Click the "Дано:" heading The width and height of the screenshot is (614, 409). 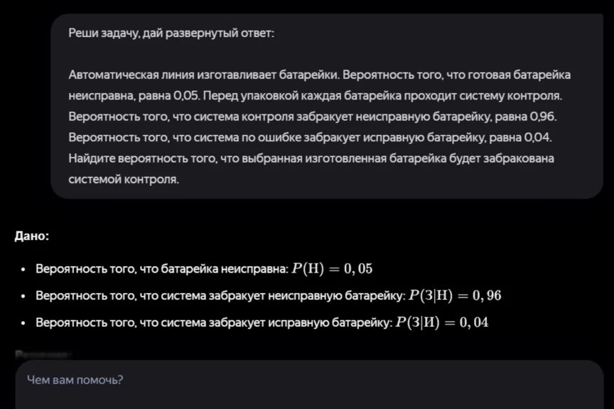(32, 236)
